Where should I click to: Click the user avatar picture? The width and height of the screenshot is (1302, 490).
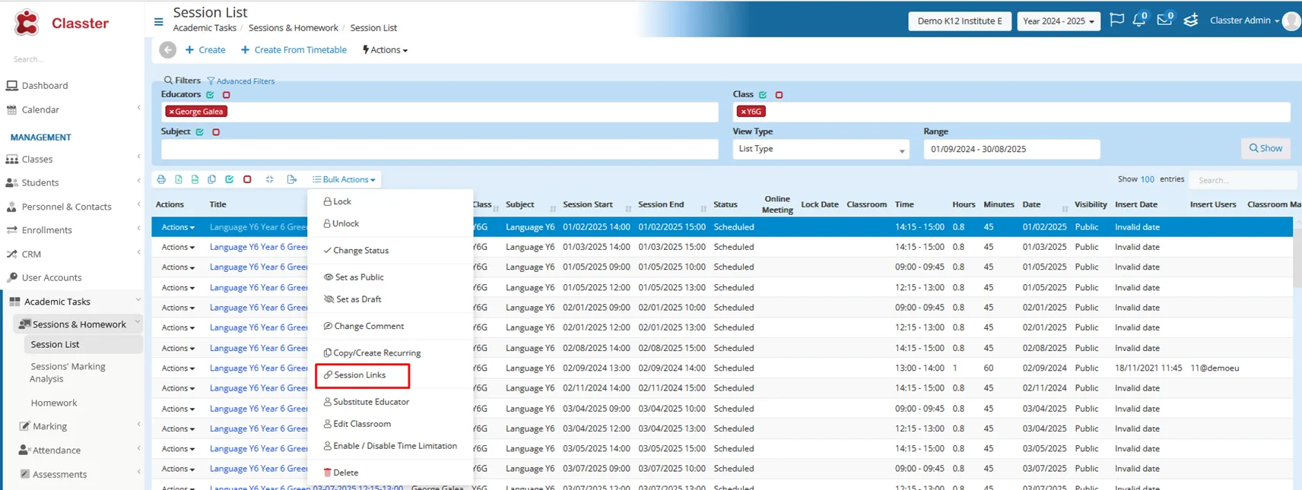click(1291, 21)
